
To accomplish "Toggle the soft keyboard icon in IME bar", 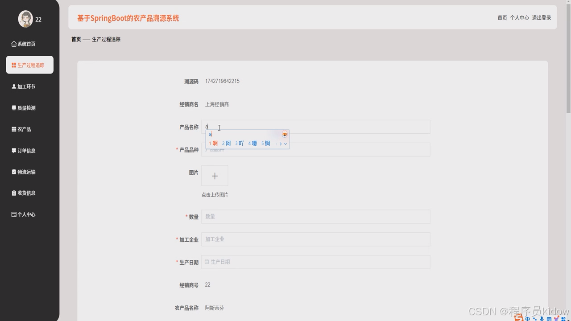I will click(549, 318).
